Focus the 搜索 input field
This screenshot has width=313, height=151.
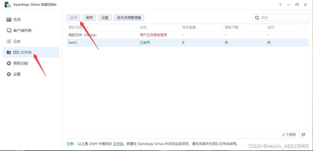coord(280,18)
